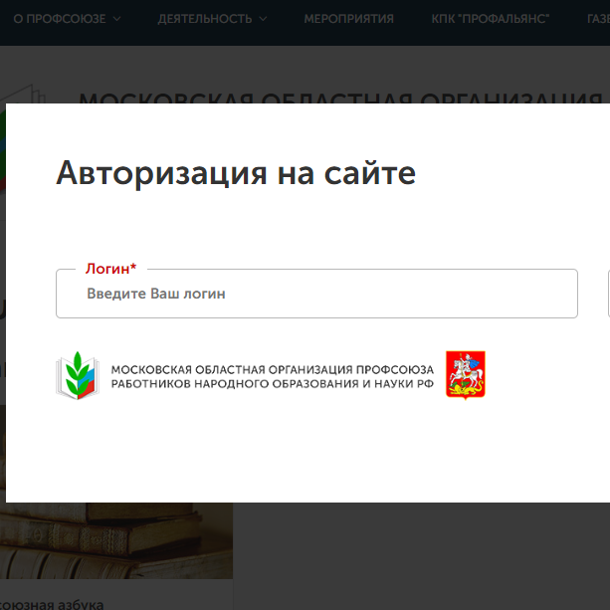Click "РАБОТНИКОВ НАРОДНОГО ОБРАЗОВАНИЯ И НАУКИ РФ" text
Viewport: 610px width, 610px height.
click(x=273, y=384)
